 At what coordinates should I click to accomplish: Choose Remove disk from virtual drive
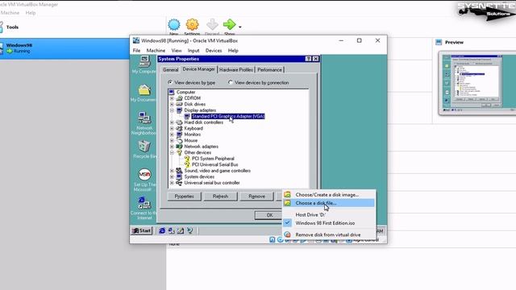(x=329, y=234)
